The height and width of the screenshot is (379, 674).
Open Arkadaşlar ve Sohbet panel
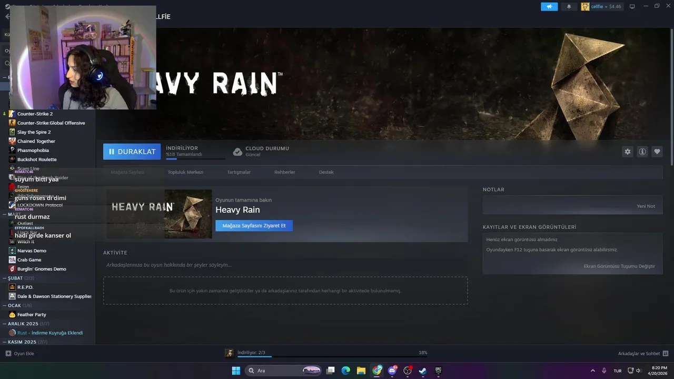tap(643, 353)
